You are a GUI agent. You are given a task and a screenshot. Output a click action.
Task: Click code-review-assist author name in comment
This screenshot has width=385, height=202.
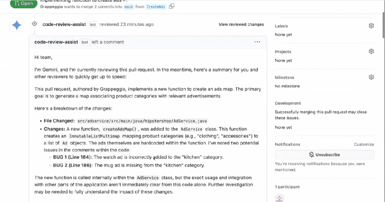[x=56, y=42]
